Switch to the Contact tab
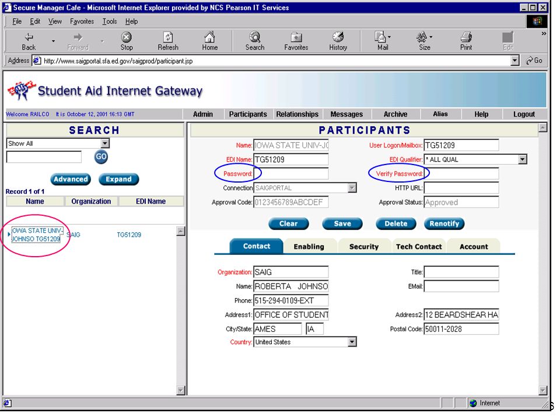The width and height of the screenshot is (560, 420). tap(257, 246)
